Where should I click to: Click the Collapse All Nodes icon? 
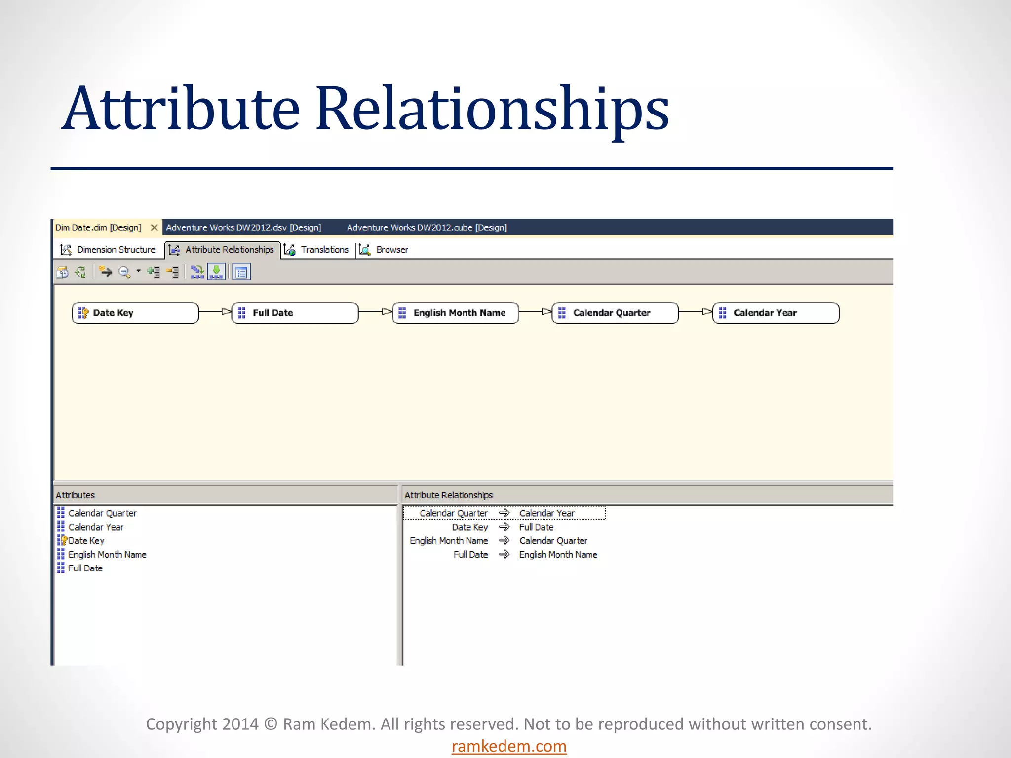[173, 272]
